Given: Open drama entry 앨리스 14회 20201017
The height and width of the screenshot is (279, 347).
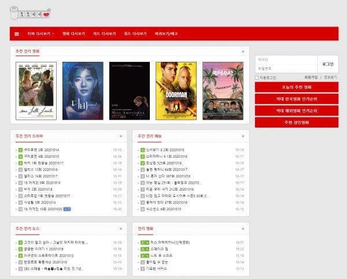Looking at the screenshot, I should 40,176.
